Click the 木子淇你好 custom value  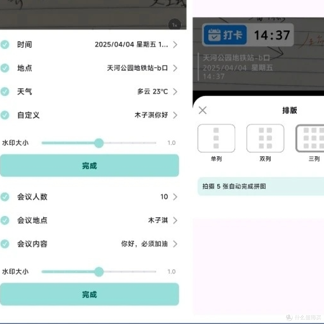(x=151, y=115)
